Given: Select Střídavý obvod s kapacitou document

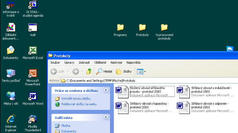Looking at the screenshot, I should coord(144,107).
